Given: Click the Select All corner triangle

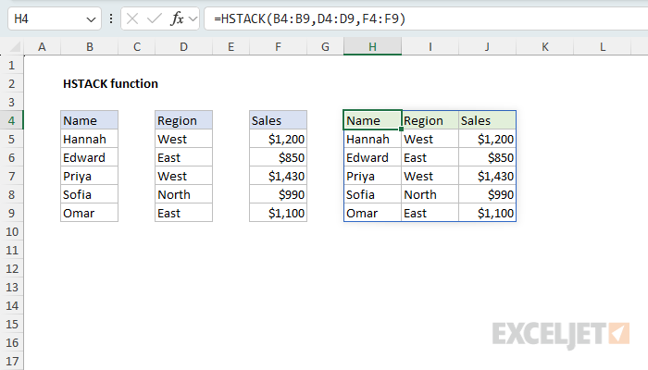Looking at the screenshot, I should coord(15,47).
